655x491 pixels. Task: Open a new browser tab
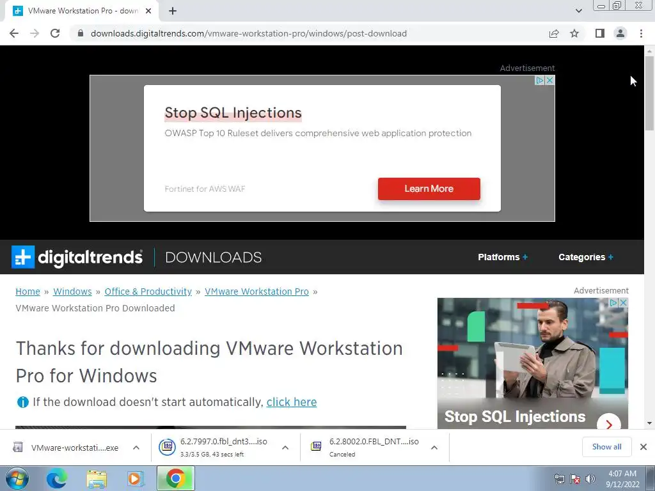point(173,11)
